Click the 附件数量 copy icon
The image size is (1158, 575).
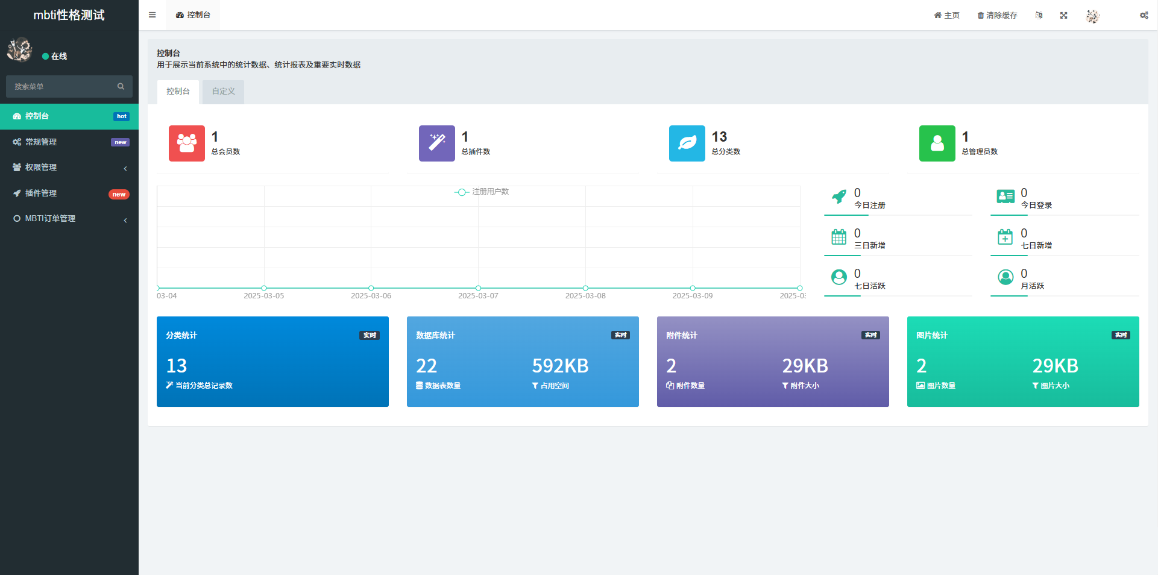point(670,386)
